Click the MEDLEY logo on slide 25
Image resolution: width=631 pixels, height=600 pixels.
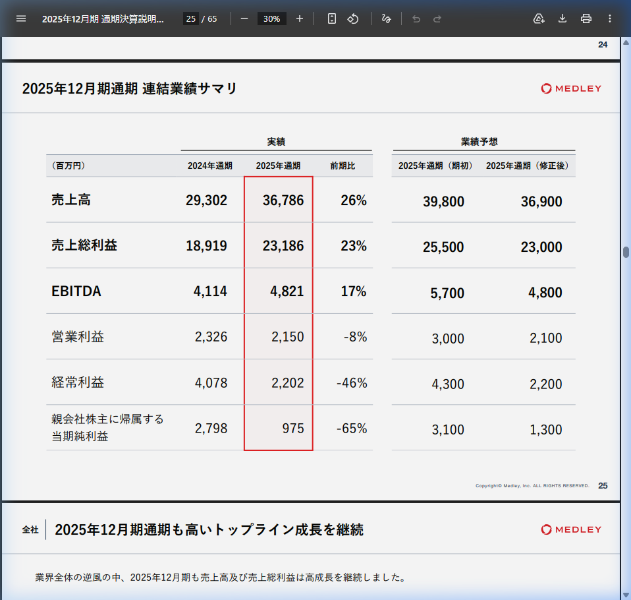(571, 88)
